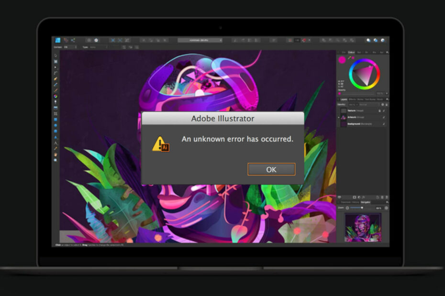Select the Draw persona icon in top toolbar
The width and height of the screenshot is (445, 296).
coord(58,40)
